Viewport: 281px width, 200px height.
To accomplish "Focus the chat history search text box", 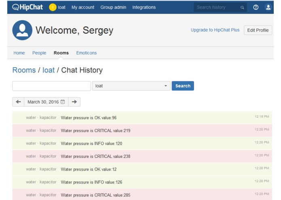I will click(x=51, y=86).
